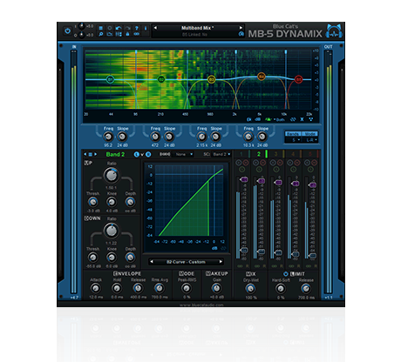
Task: Select the R channel button next to Band 2
Action: (148, 154)
